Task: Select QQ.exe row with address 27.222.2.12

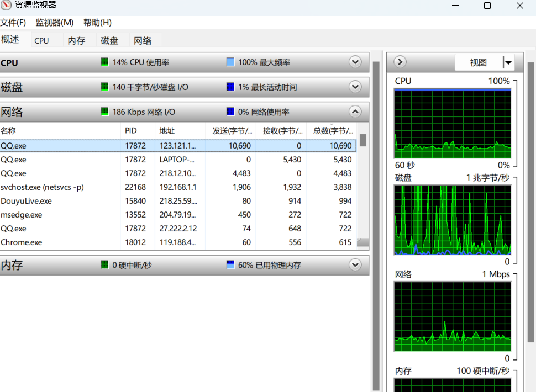Action: tap(178, 229)
